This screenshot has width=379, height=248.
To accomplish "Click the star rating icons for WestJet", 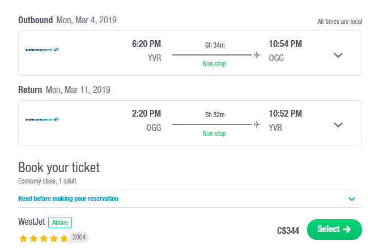I will 44,238.
